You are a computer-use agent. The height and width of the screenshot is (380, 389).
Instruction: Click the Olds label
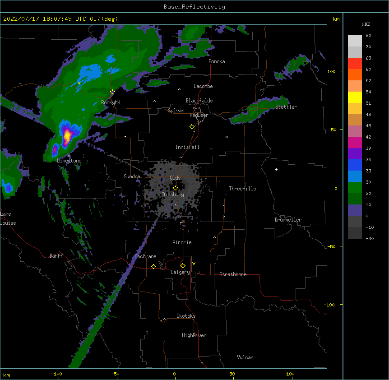click(x=175, y=178)
